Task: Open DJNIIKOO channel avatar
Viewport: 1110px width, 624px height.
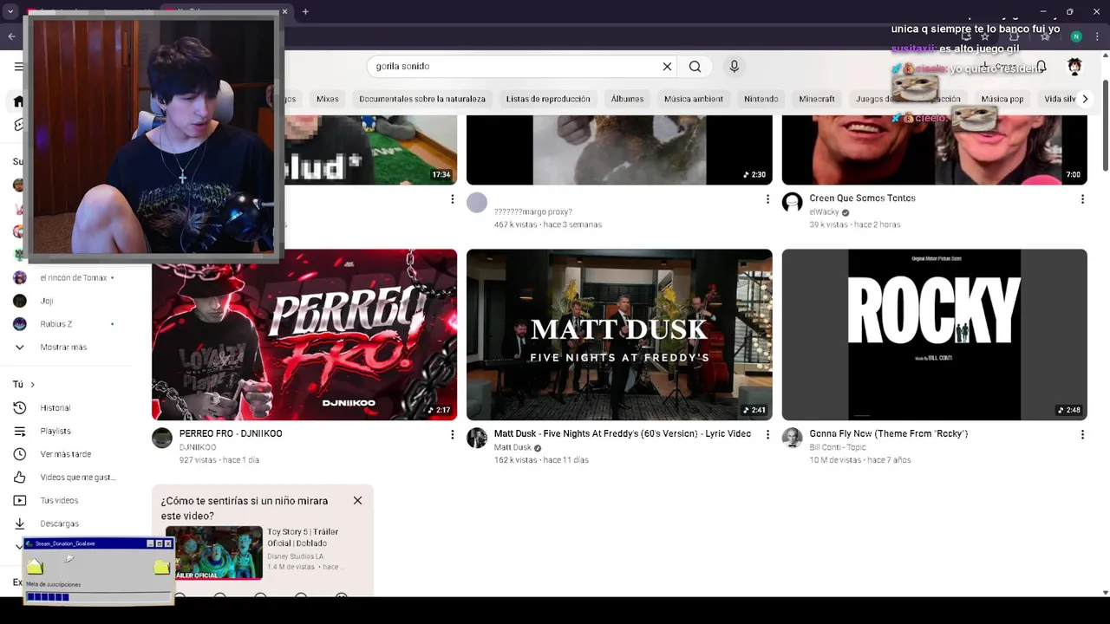Action: (x=162, y=438)
